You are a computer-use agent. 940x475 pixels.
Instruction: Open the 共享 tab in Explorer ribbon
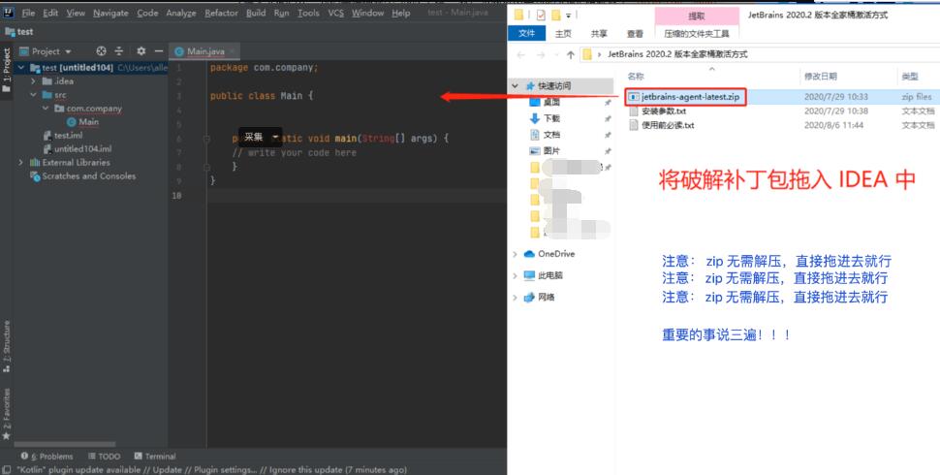[x=599, y=34]
